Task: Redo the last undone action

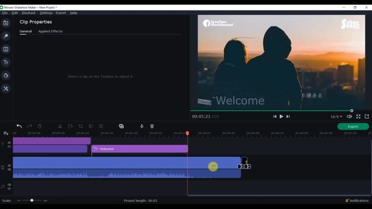Action: click(30, 127)
